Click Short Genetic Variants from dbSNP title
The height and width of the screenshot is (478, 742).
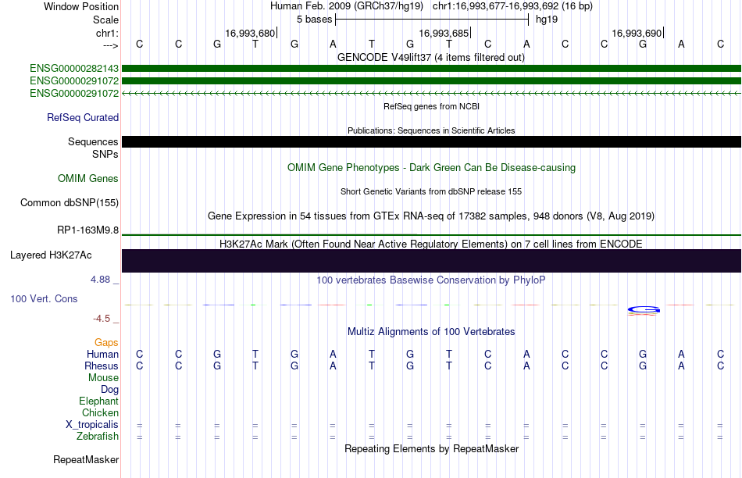point(431,191)
